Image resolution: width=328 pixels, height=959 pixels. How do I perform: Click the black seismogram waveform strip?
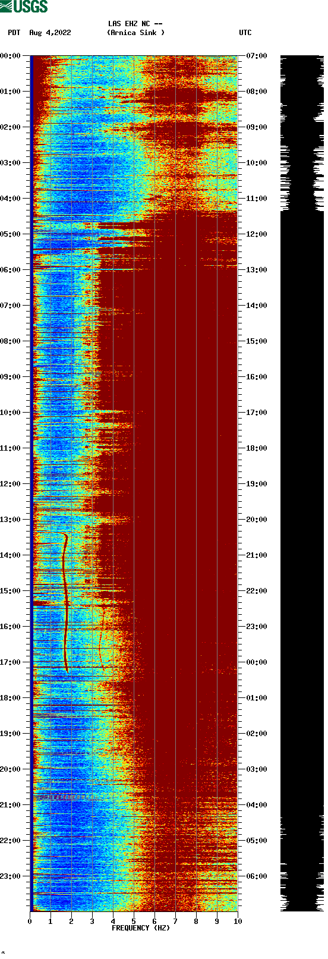(302, 483)
